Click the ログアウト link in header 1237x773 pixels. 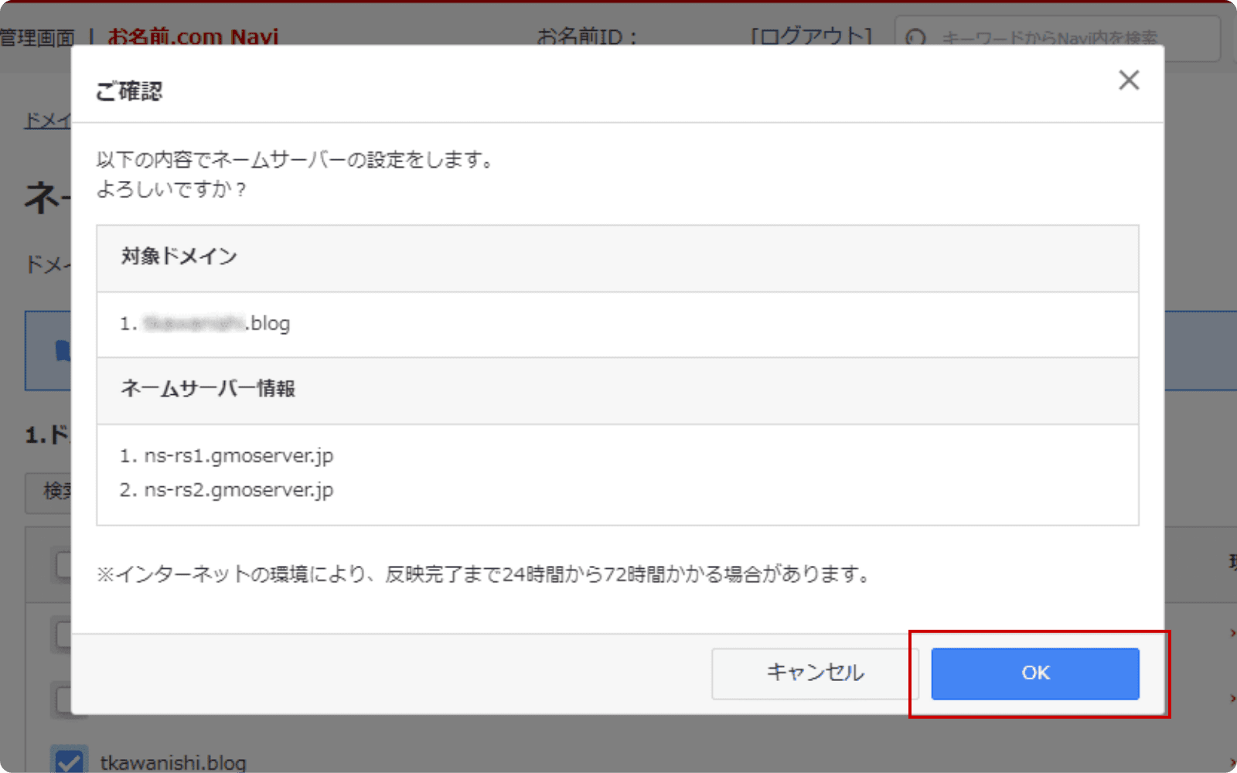(811, 36)
